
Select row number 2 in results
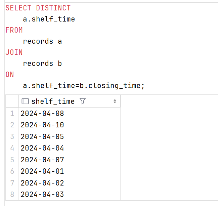pos(12,125)
